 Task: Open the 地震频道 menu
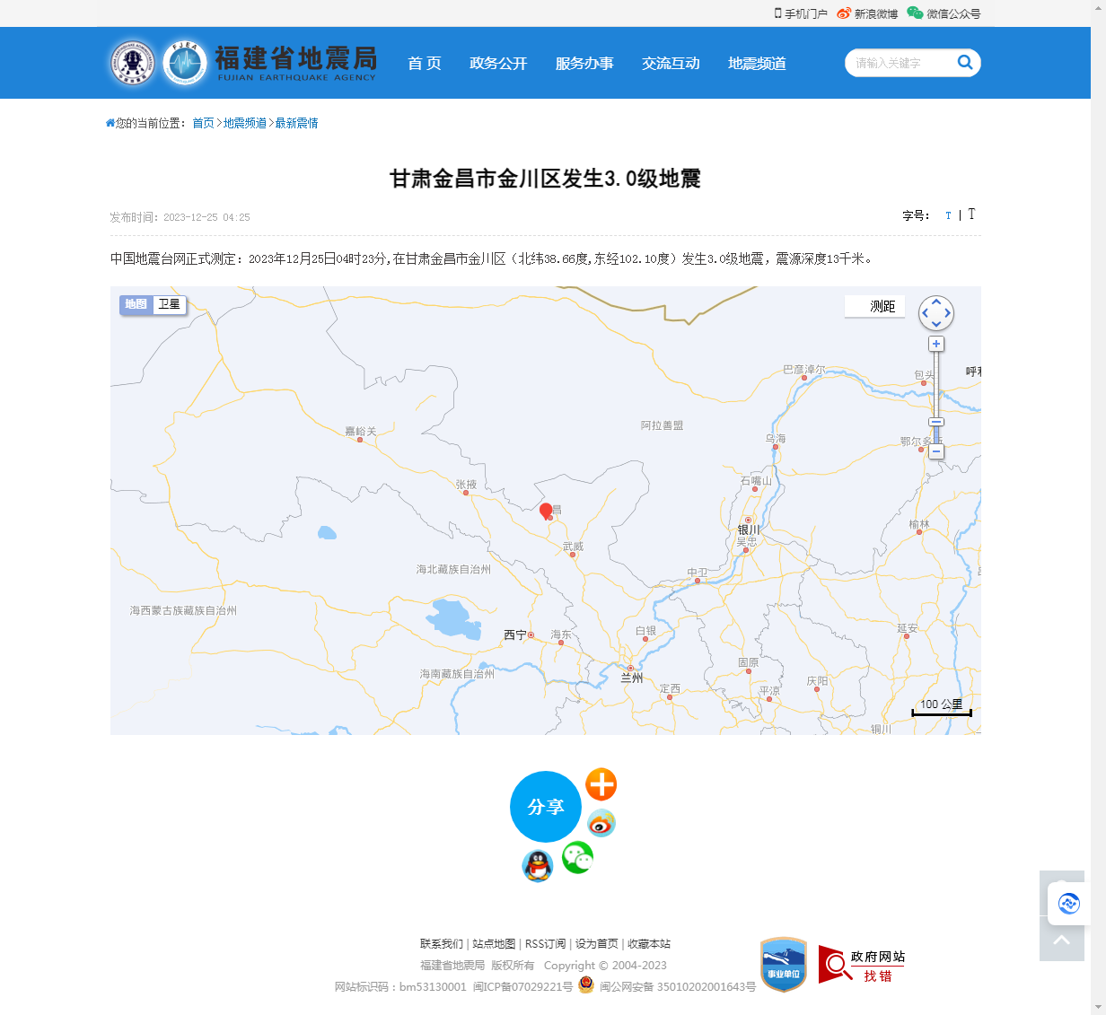pos(757,64)
